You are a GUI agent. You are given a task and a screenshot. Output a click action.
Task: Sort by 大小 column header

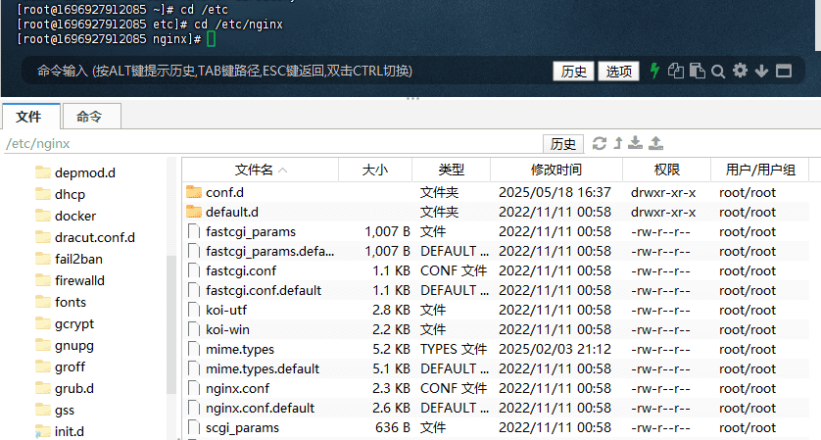[375, 170]
